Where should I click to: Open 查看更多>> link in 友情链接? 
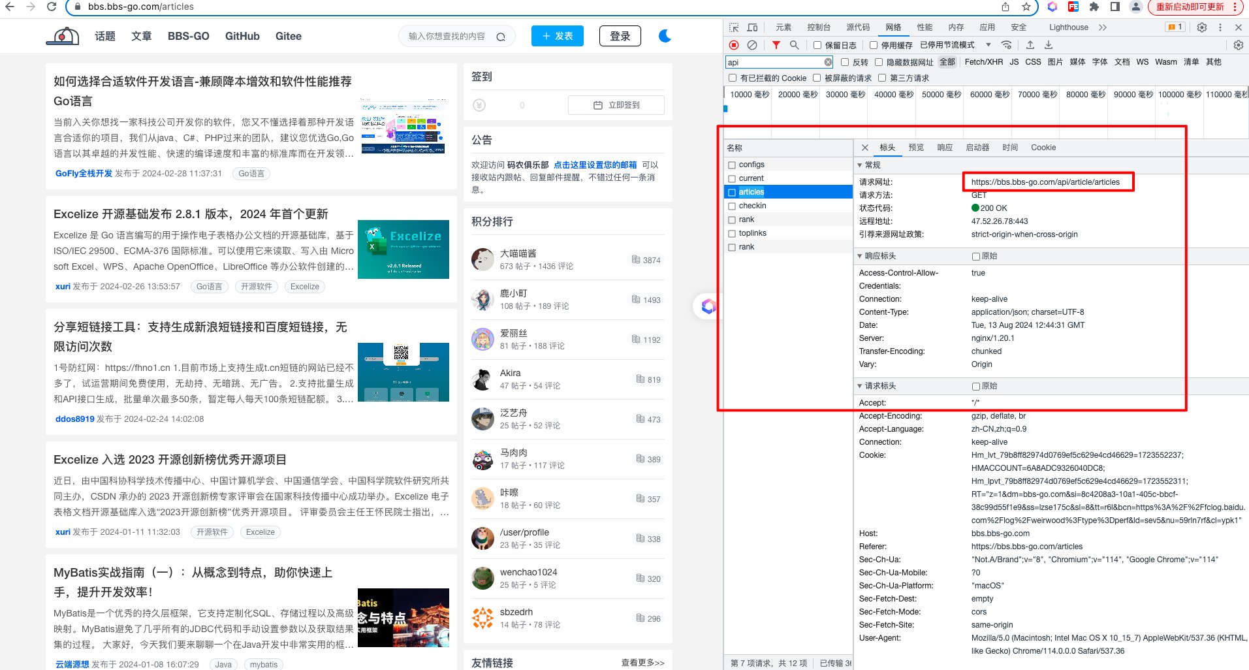coord(642,663)
